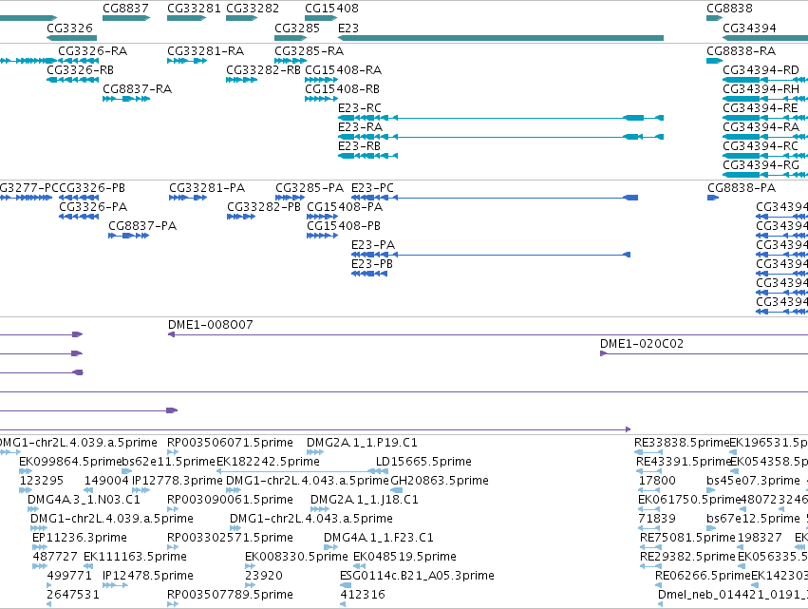Click the EK099864.5prime EST
The width and height of the screenshot is (808, 609).
point(26,471)
